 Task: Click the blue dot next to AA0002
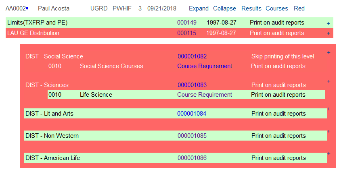[x=27, y=8]
